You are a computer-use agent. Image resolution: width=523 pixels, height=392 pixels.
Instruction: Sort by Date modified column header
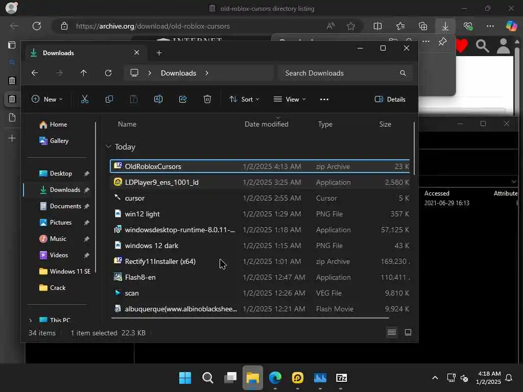(267, 124)
